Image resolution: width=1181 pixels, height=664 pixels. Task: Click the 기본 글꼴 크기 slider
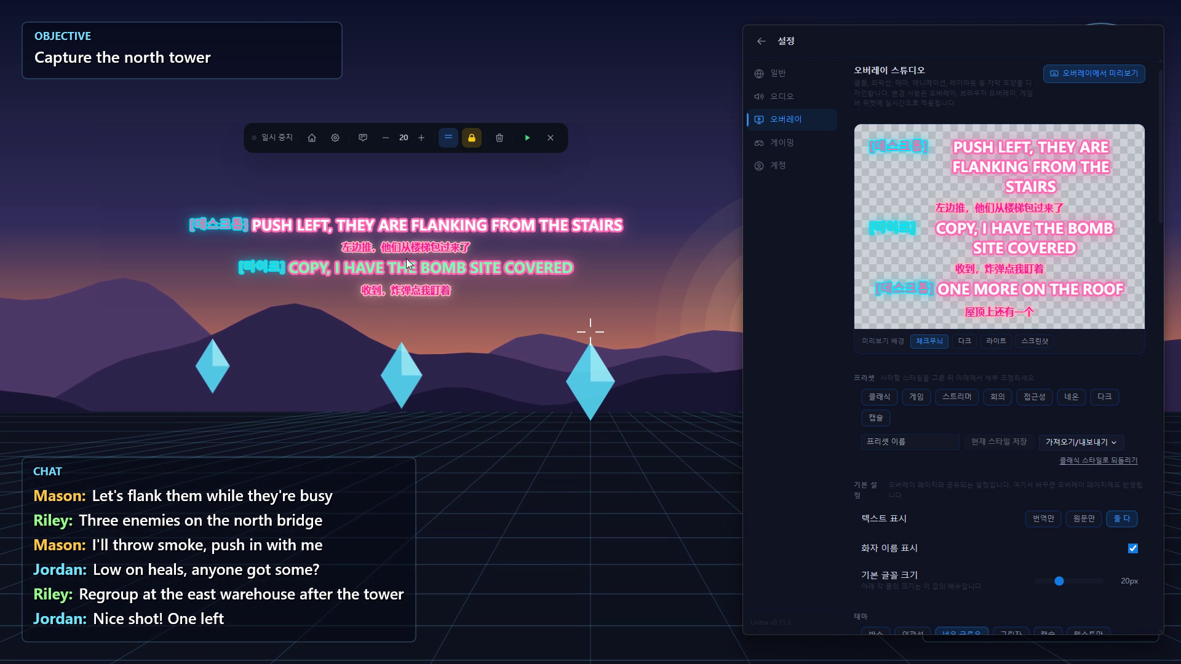pyautogui.click(x=1070, y=581)
